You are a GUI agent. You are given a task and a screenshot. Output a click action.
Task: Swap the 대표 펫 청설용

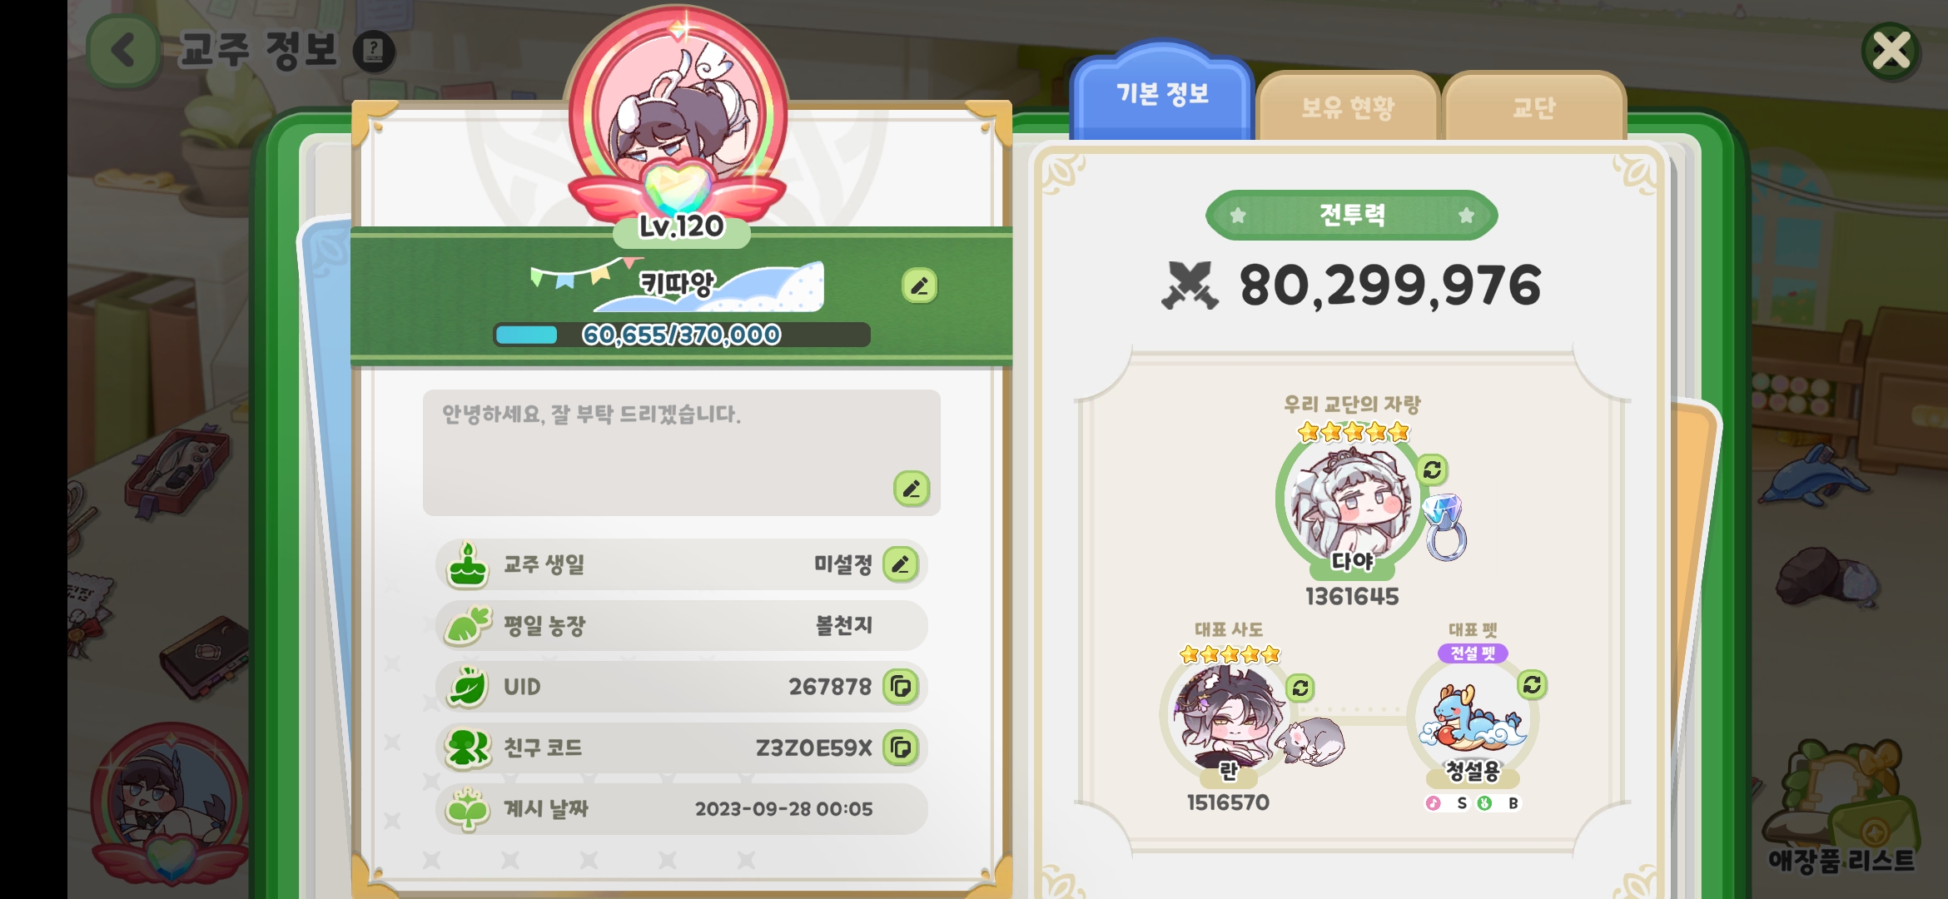[1532, 685]
